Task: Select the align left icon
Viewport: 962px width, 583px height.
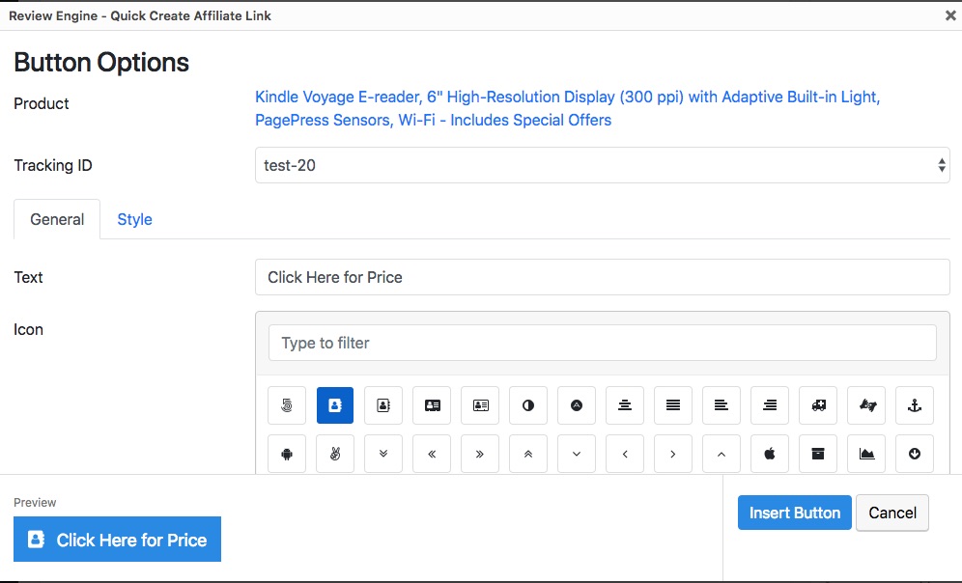Action: pyautogui.click(x=721, y=405)
